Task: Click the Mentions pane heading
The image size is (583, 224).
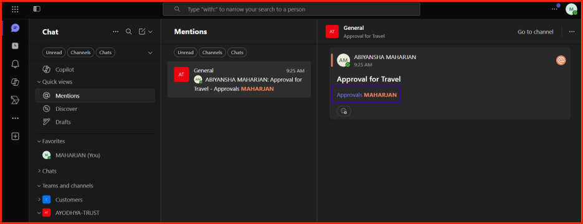Action: click(x=191, y=32)
